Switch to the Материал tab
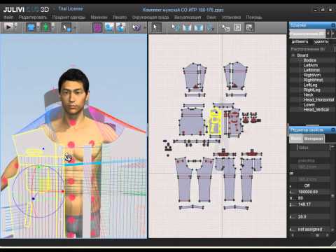336x252 pixels. click(314, 139)
